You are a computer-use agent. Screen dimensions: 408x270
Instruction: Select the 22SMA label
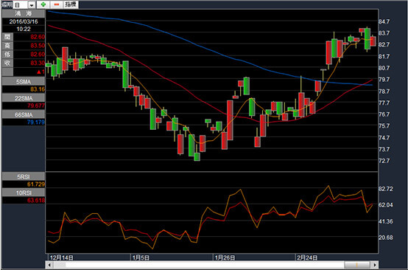point(24,97)
